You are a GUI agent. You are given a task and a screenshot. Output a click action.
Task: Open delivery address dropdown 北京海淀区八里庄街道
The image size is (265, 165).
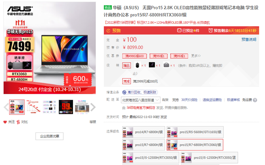(140, 100)
